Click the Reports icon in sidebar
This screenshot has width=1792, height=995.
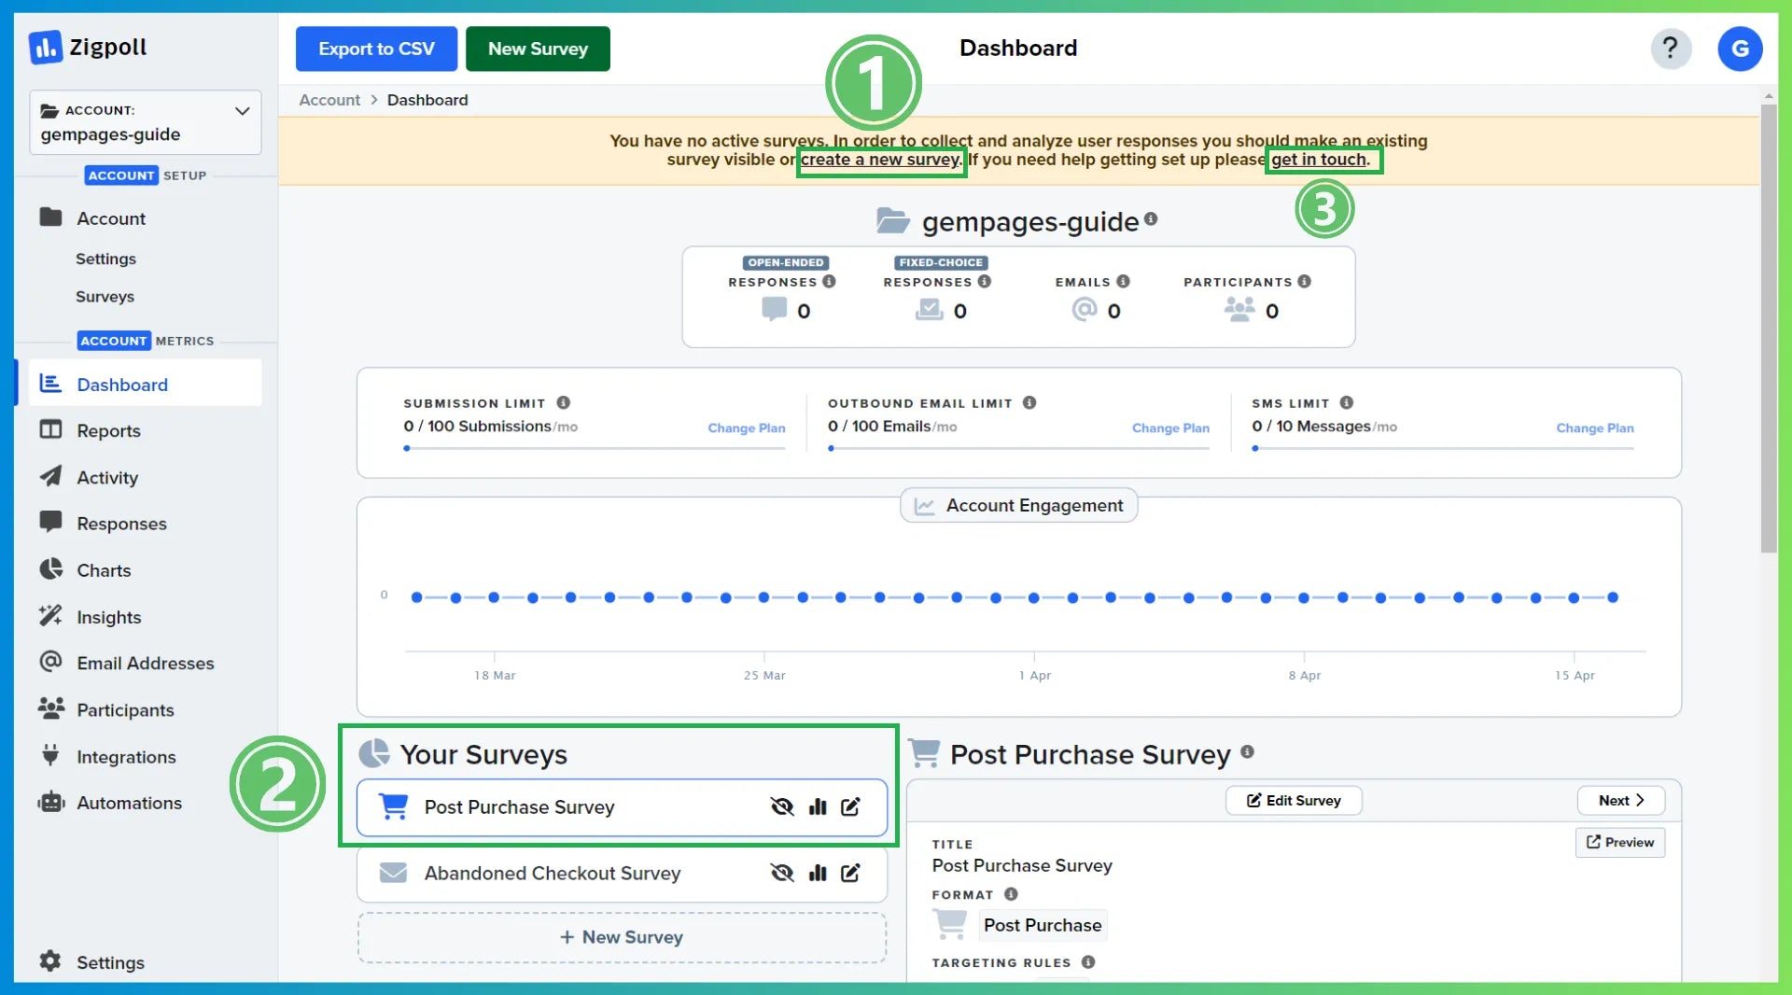coord(50,430)
